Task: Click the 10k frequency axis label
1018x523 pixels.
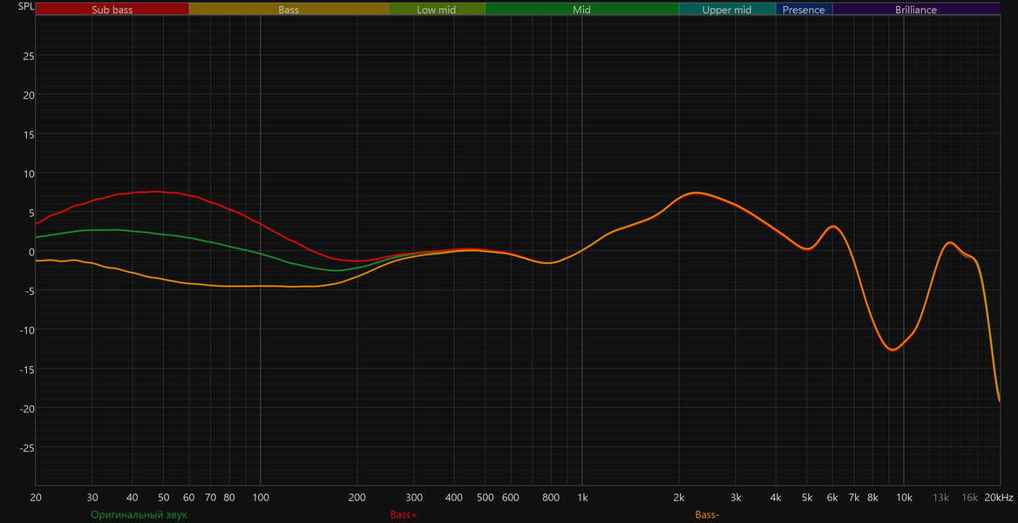Action: tap(904, 498)
